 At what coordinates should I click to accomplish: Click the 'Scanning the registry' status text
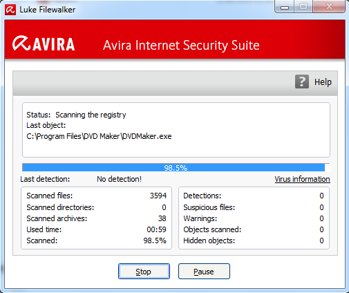pos(91,115)
